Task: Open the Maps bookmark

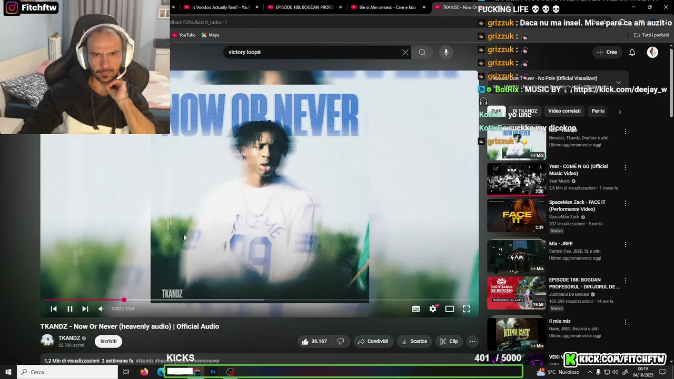Action: 210,35
